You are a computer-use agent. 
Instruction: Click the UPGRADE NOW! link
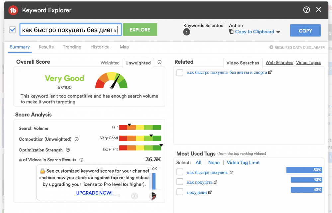[x=94, y=193]
